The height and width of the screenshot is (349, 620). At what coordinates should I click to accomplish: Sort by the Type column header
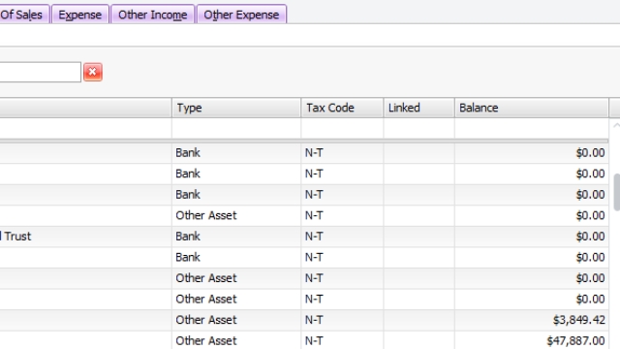click(236, 108)
